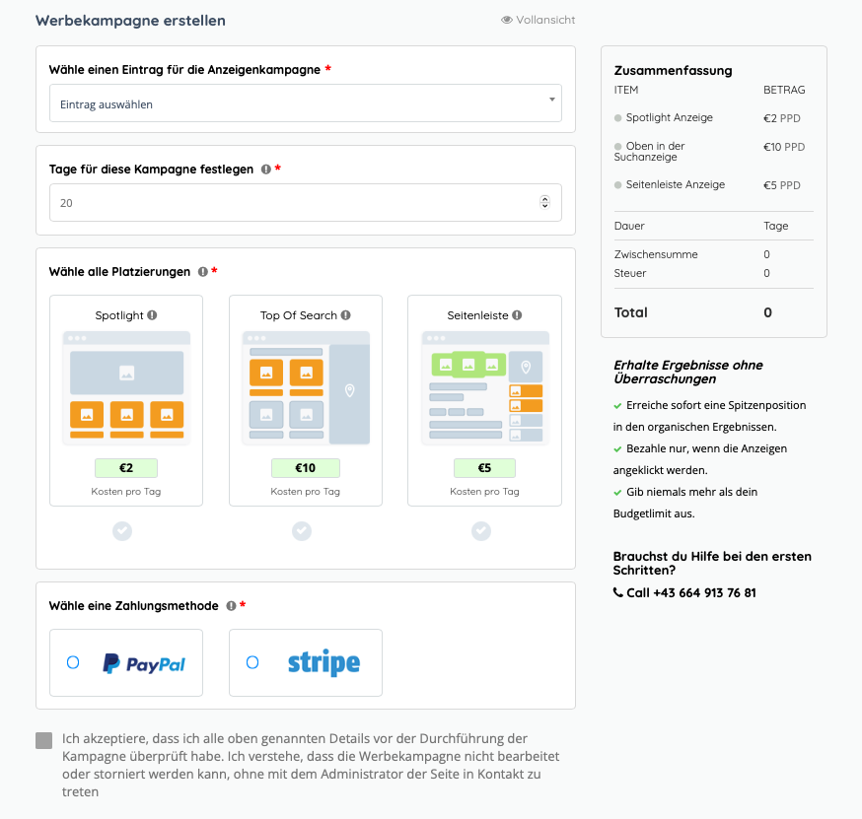The width and height of the screenshot is (862, 819).
Task: Select the Stripe payment radio button
Action: 252,663
